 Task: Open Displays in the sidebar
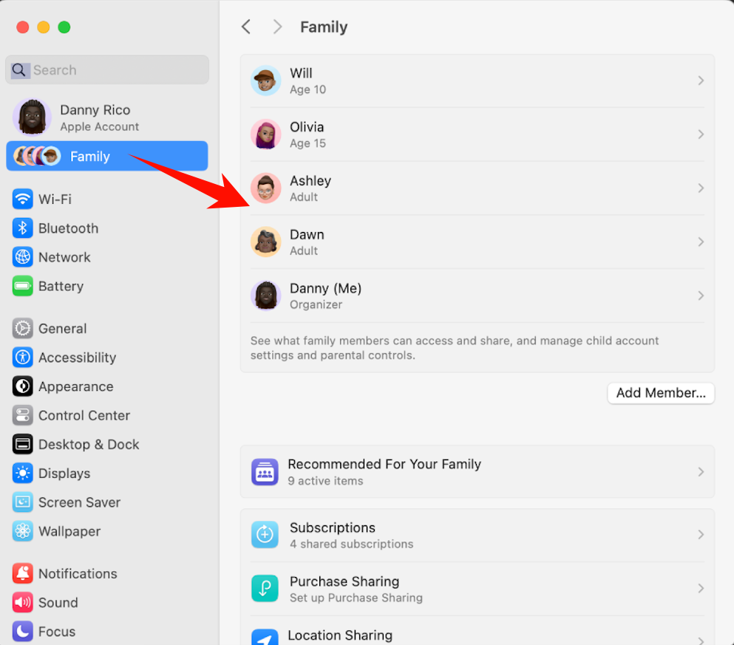point(64,474)
